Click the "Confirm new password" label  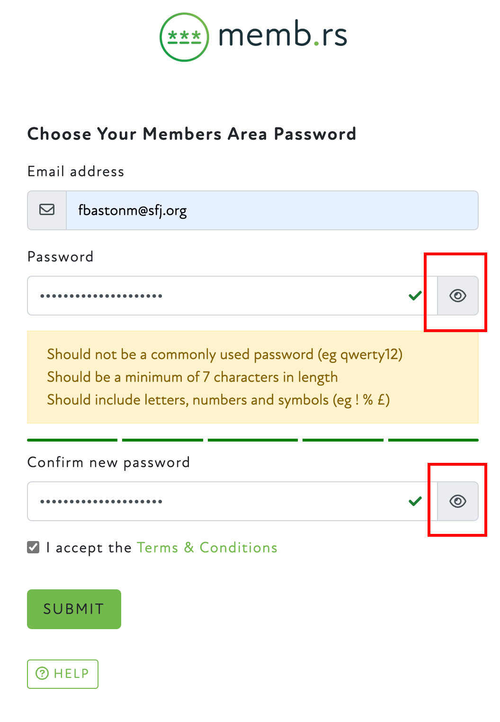pos(108,462)
